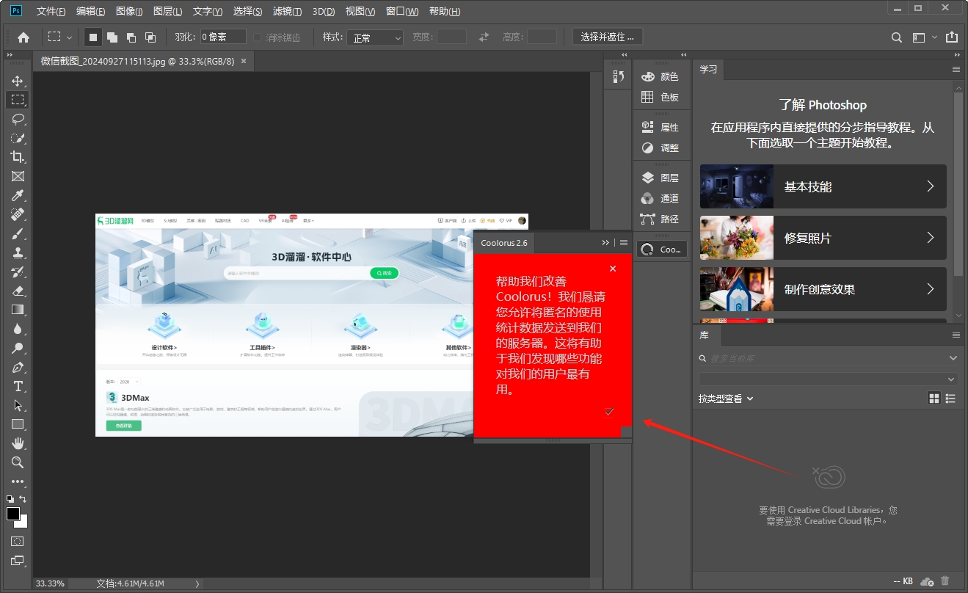Switch to the 学习 panel tab

(x=708, y=69)
